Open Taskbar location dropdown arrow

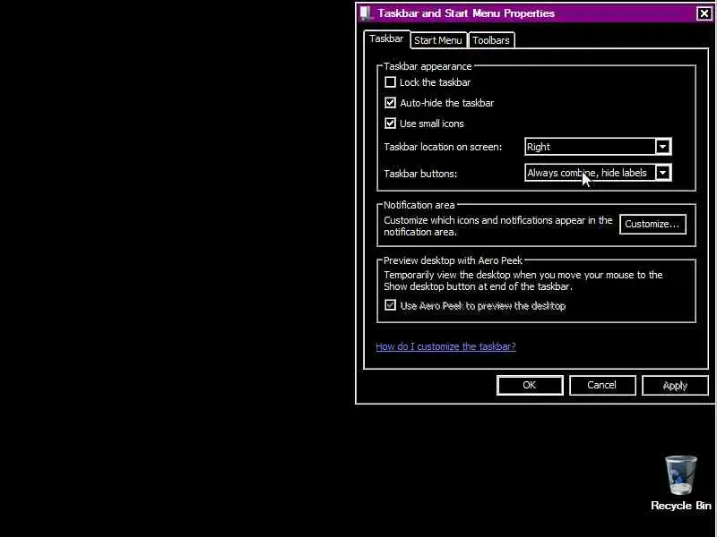coord(662,147)
